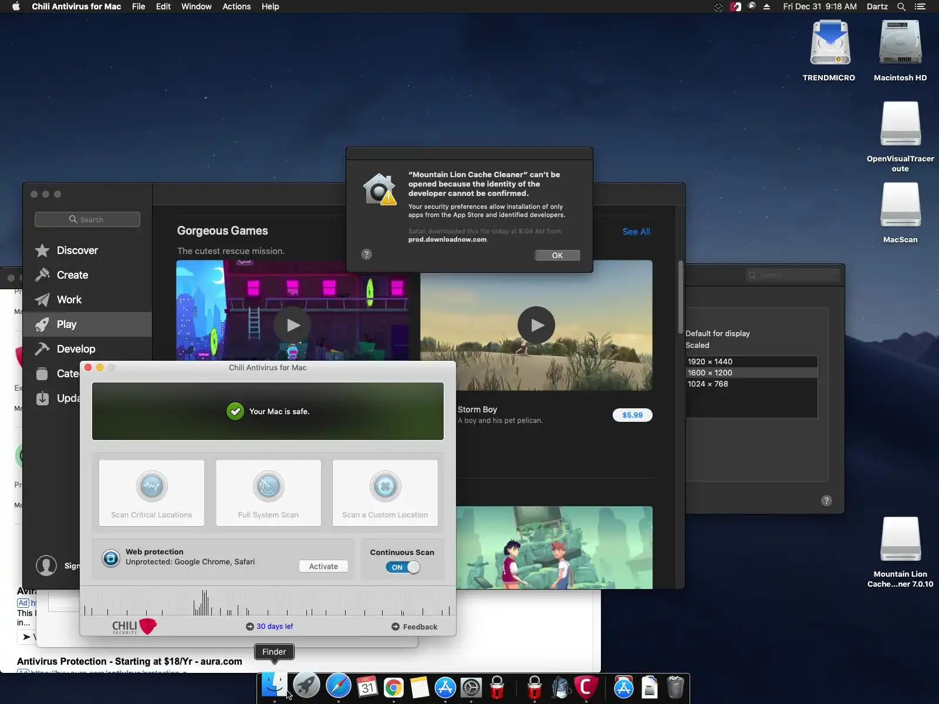Viewport: 939px width, 704px height.
Task: Choose Scan a Custom Location
Action: (x=385, y=493)
